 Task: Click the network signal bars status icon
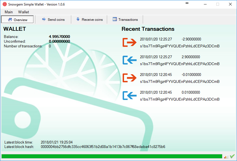[x=226, y=157]
